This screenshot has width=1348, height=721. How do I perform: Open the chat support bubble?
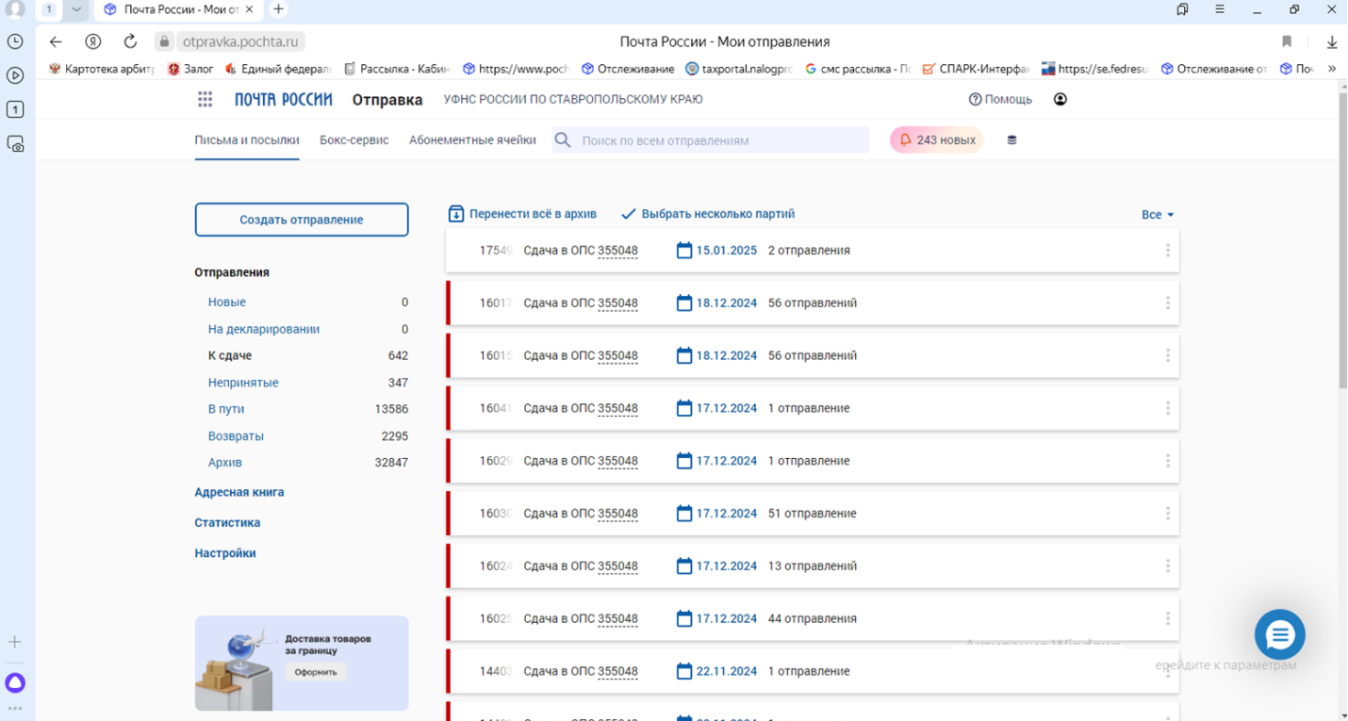pos(1279,634)
